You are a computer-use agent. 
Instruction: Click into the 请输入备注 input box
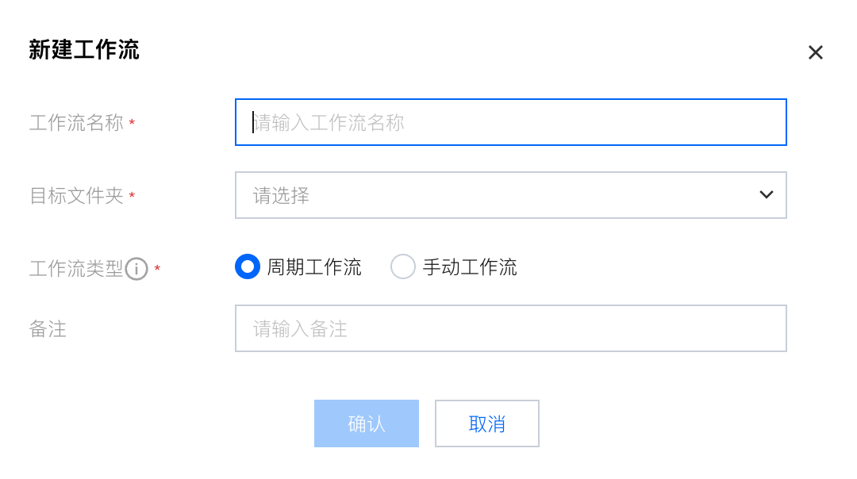pos(509,328)
